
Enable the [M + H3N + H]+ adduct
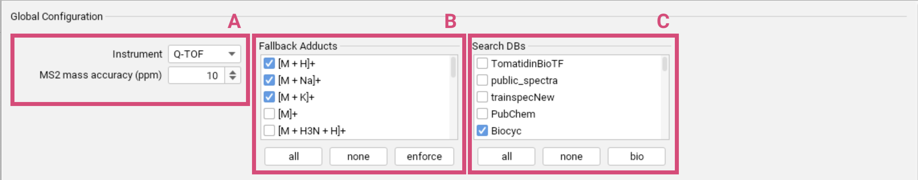tap(269, 131)
